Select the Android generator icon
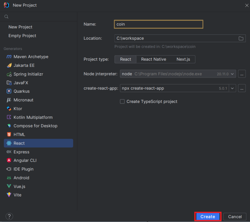The image size is (250, 222). [9, 178]
